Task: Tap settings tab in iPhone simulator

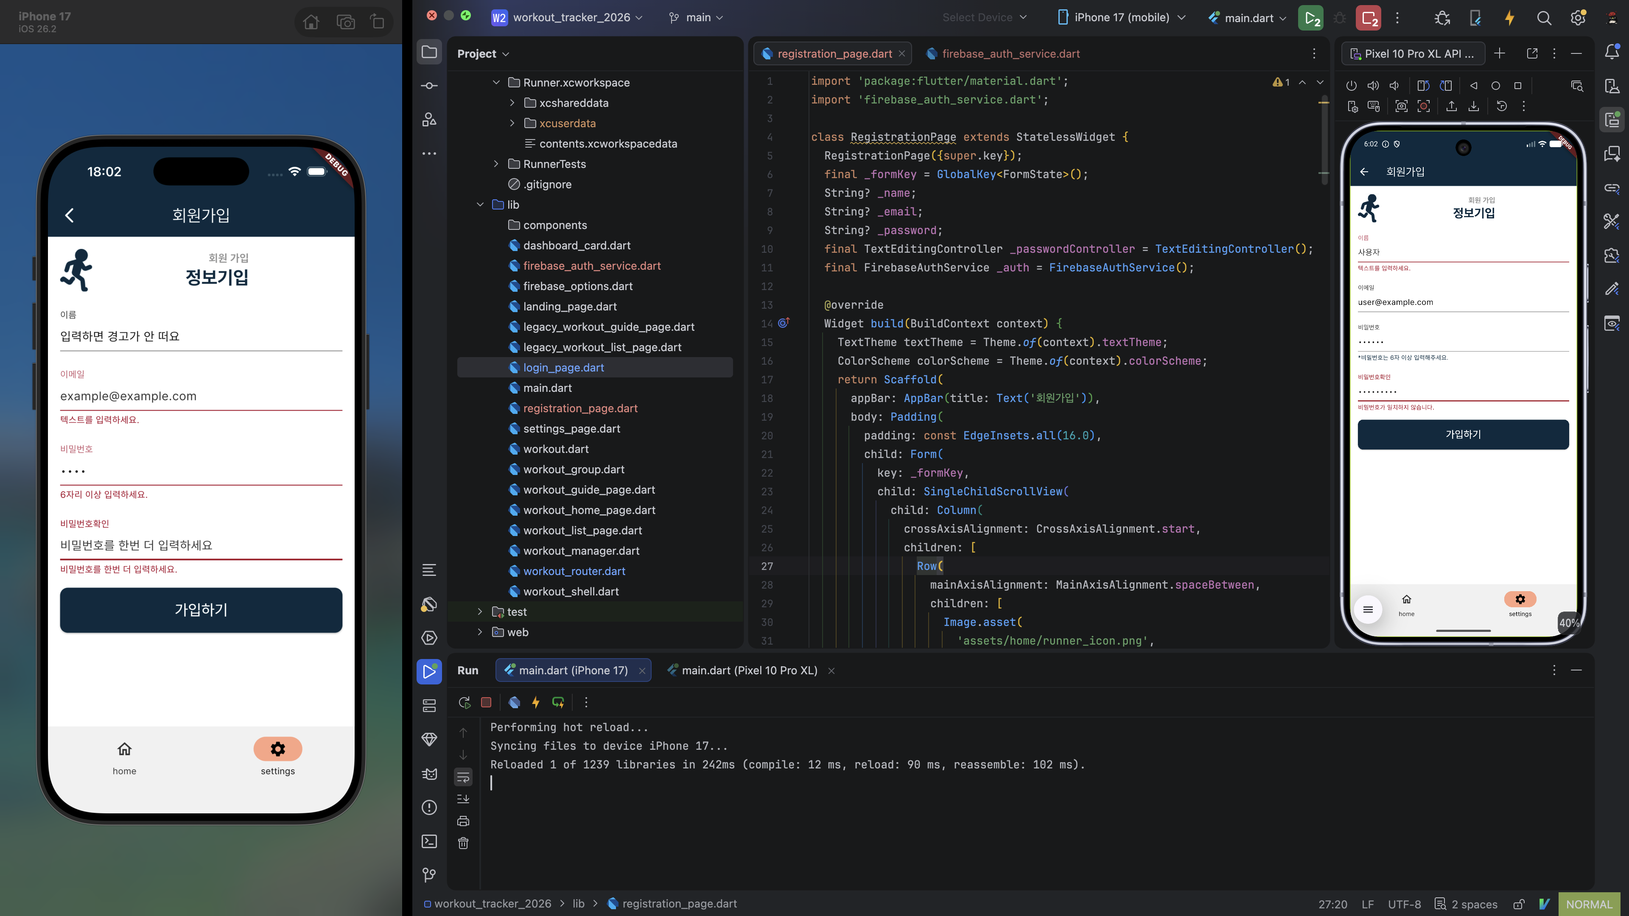Action: tap(277, 757)
